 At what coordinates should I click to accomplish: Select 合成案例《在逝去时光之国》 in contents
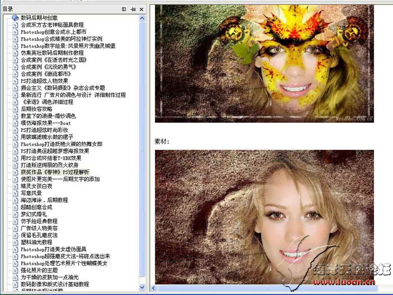pyautogui.click(x=54, y=60)
